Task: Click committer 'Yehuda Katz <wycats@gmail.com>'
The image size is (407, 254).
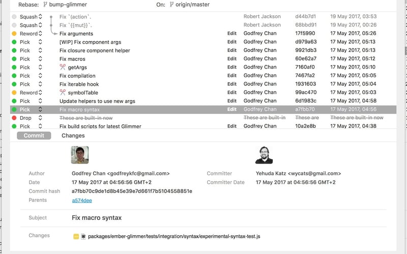Action: pos(298,173)
